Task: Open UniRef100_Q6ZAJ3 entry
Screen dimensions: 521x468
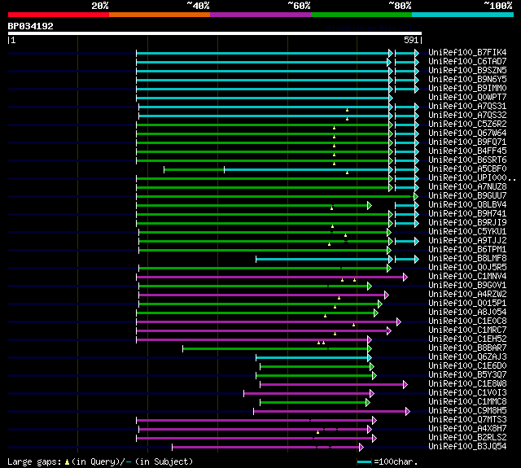Action: 467,357
